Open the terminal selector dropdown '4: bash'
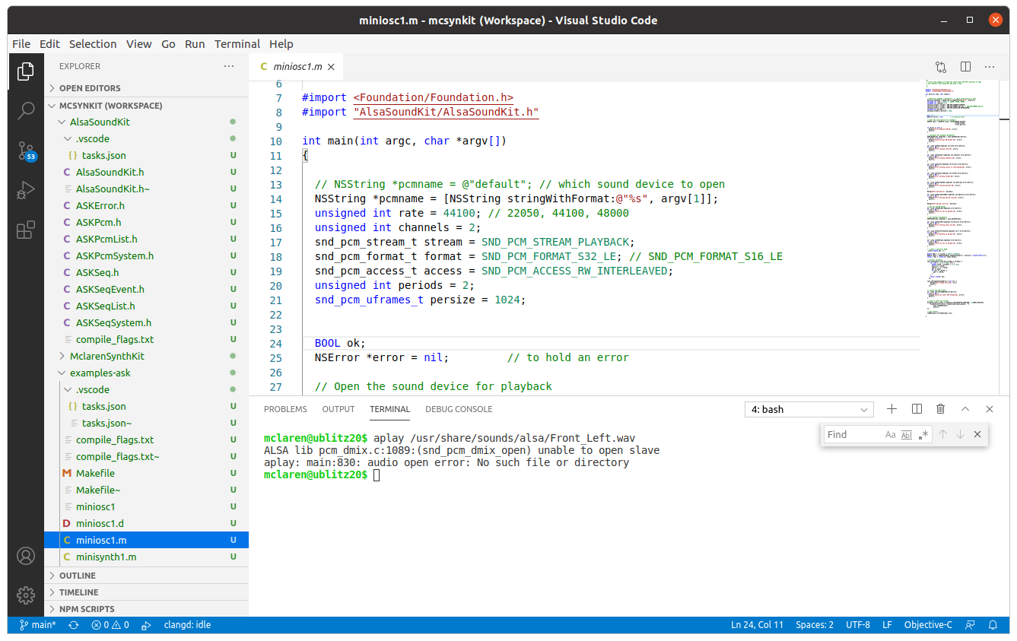 point(809,409)
